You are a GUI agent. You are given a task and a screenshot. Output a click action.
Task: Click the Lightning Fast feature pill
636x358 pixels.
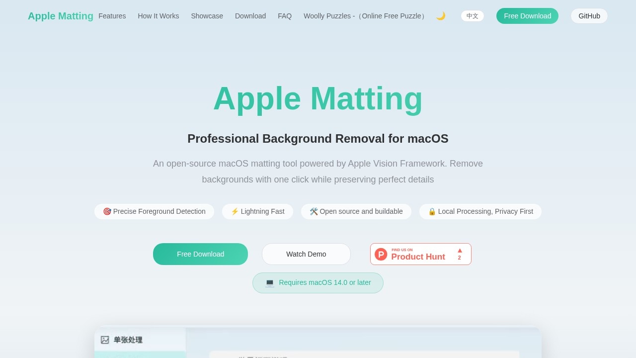(257, 211)
